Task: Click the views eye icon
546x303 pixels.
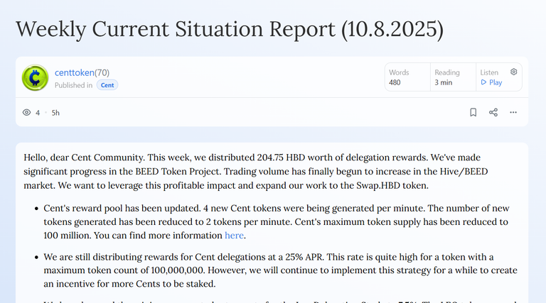Action: click(26, 113)
